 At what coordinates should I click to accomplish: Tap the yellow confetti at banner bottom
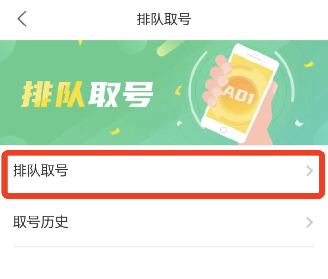pos(115,131)
